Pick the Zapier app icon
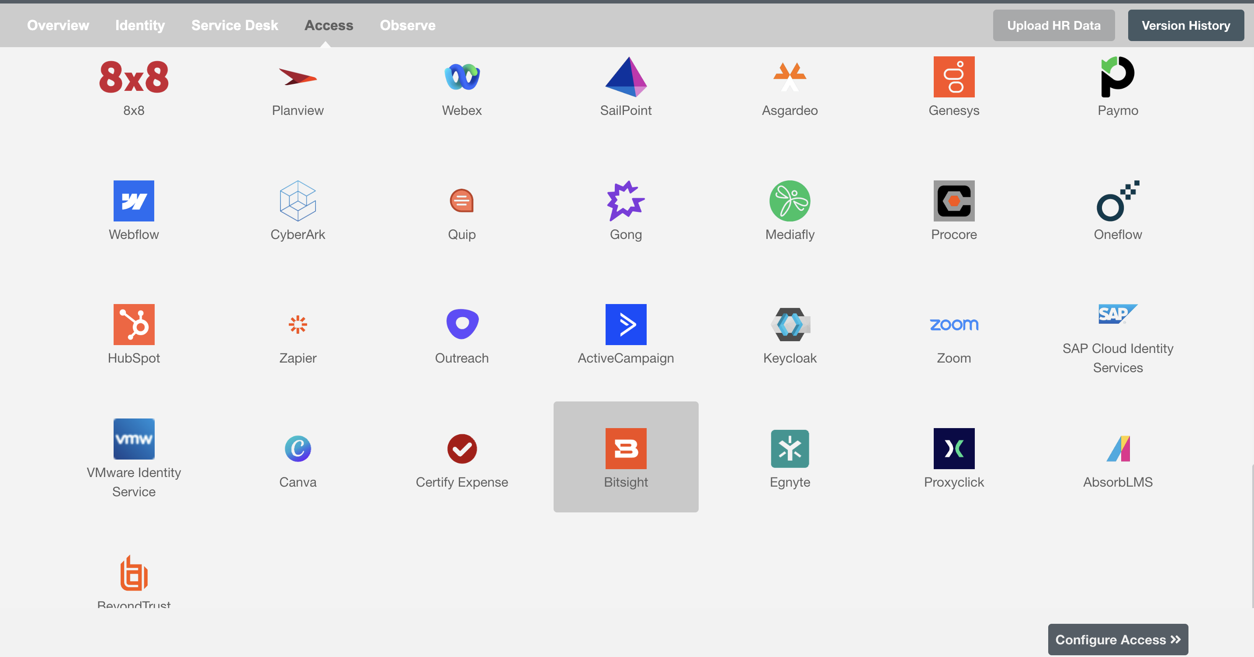The width and height of the screenshot is (1254, 657). click(298, 325)
